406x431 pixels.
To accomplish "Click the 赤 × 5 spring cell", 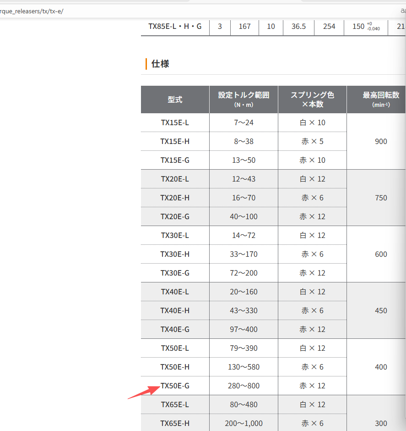I will [x=312, y=142].
